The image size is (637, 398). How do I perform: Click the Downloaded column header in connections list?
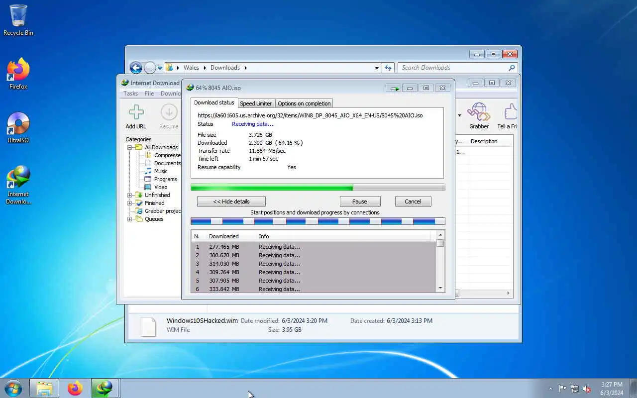pyautogui.click(x=230, y=236)
